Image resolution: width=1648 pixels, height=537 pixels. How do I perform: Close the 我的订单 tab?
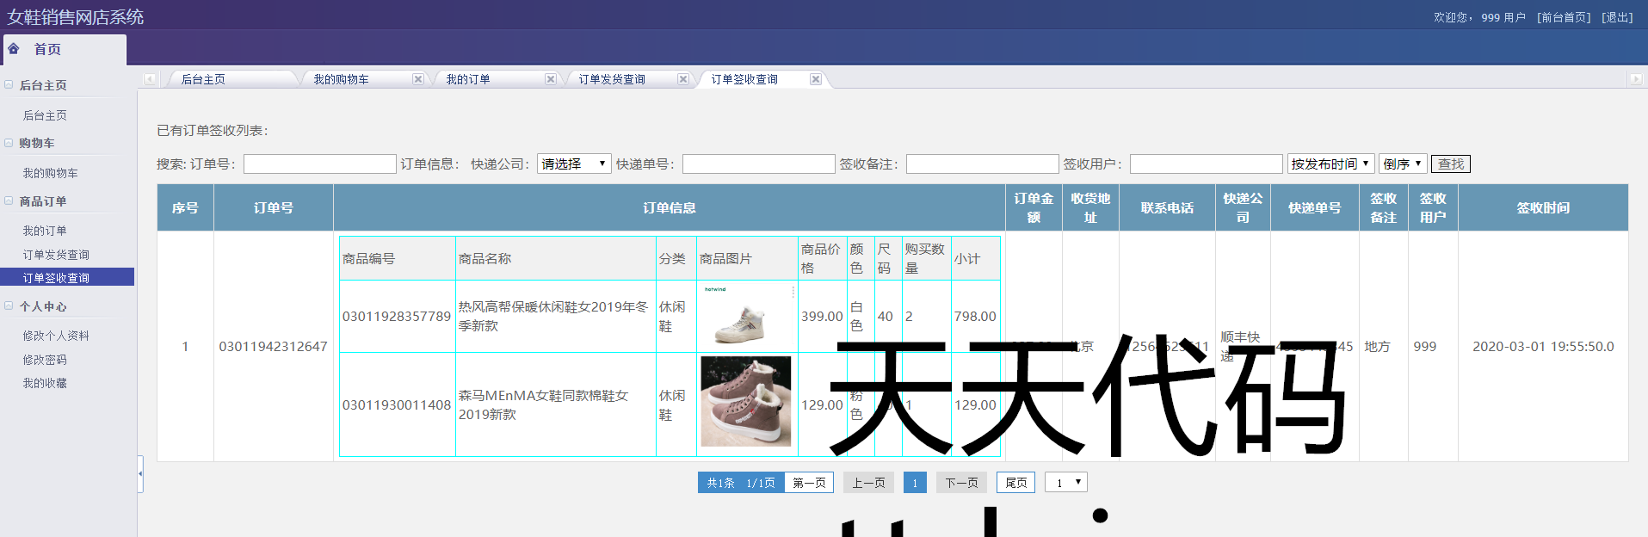click(551, 79)
